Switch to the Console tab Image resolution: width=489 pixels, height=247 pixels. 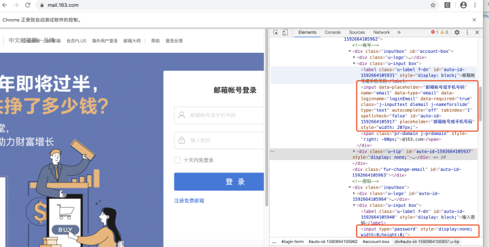pyautogui.click(x=332, y=33)
